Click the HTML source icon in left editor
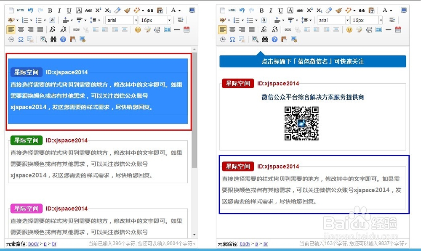This screenshot has width=421, height=251. [x=21, y=11]
